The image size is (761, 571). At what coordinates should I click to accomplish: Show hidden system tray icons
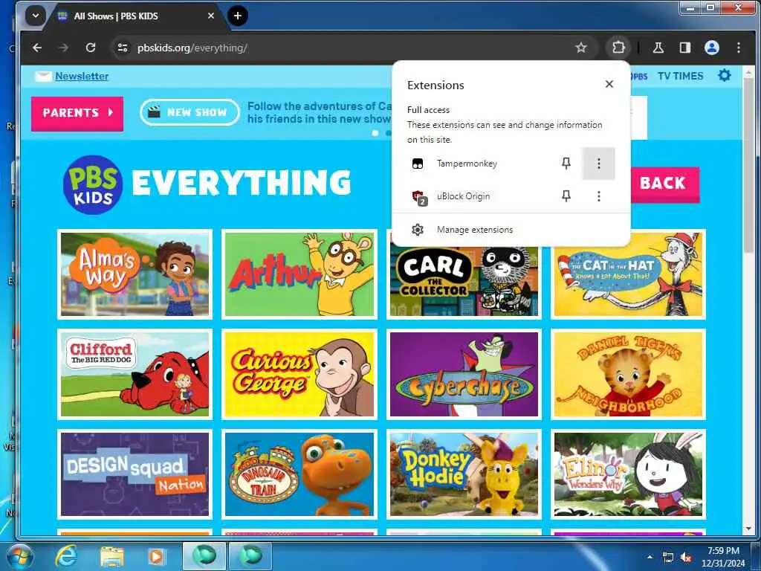tap(650, 556)
